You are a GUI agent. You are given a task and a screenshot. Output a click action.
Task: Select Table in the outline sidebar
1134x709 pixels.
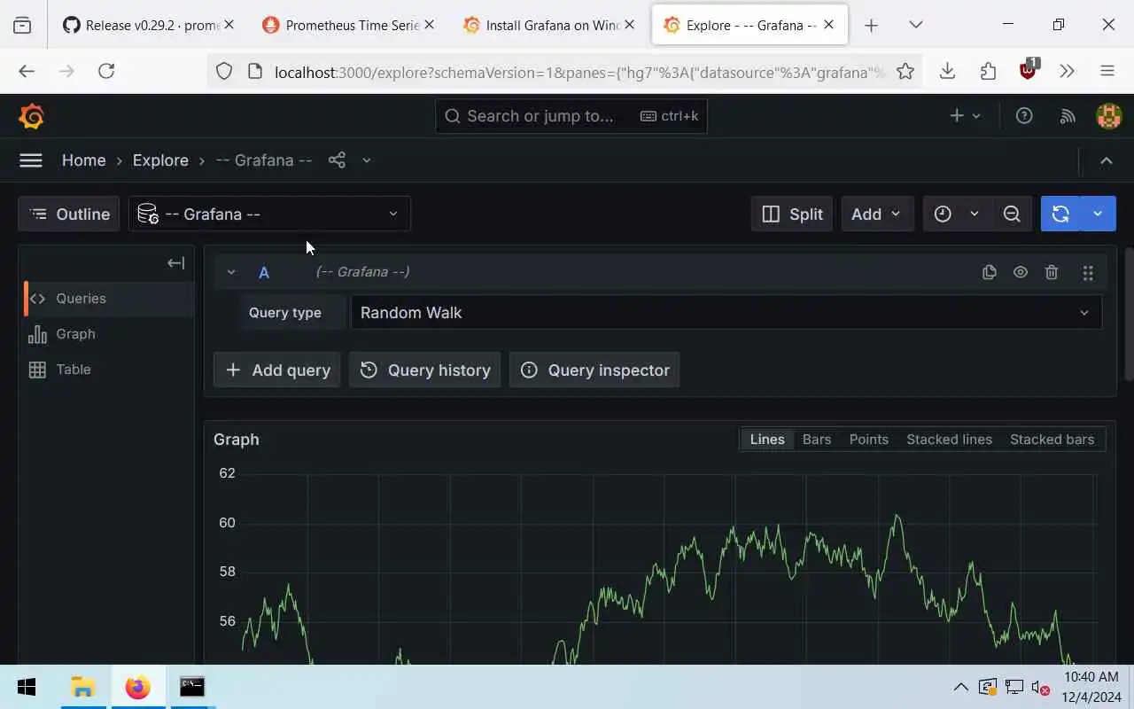pyautogui.click(x=106, y=370)
